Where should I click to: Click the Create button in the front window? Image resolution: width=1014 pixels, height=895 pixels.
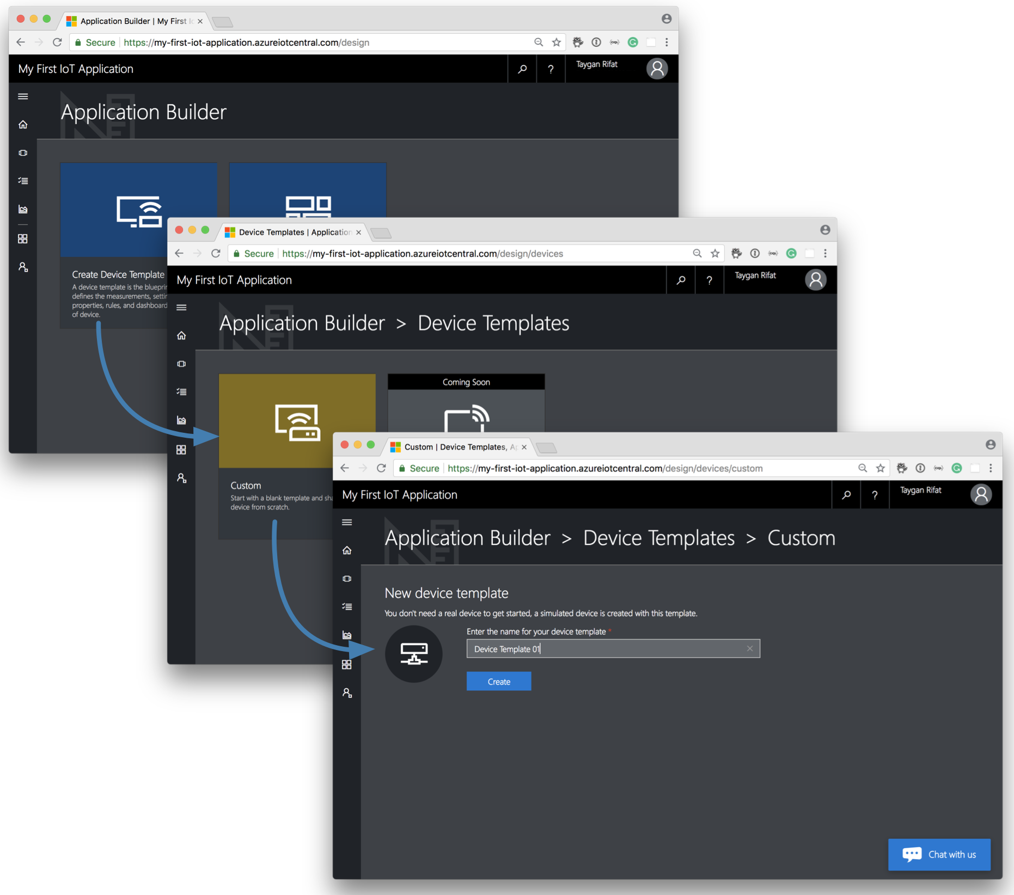(498, 681)
